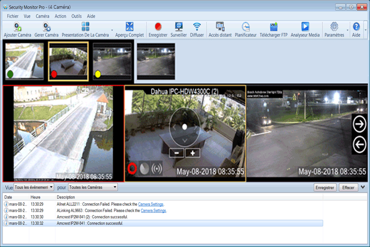Click the Ajouter Caméra toolbar icon
370x247 pixels.
coord(17,27)
